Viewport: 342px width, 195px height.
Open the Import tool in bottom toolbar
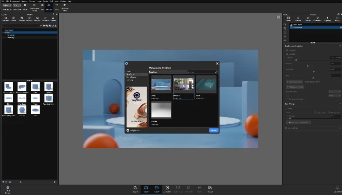pyautogui.click(x=135, y=189)
